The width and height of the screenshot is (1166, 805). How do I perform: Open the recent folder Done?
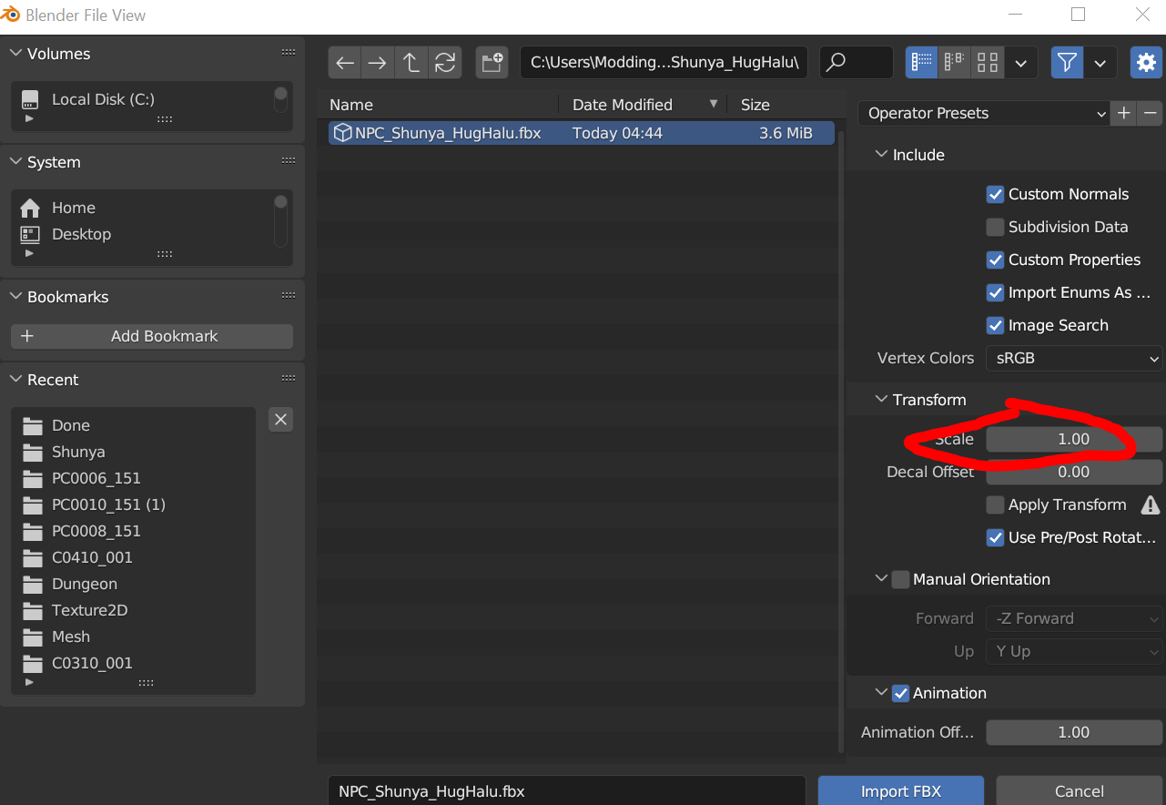click(70, 425)
